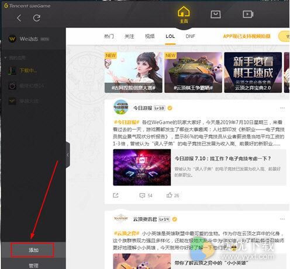This screenshot has height=269, width=290.
Task: Click the 今日游报 avatar
Action: point(121,107)
